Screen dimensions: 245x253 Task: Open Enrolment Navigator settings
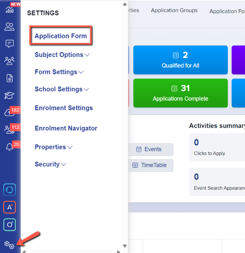click(x=66, y=128)
